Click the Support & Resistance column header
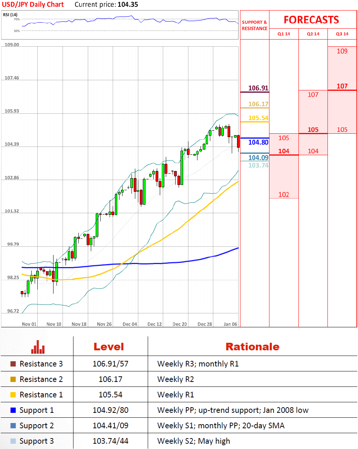The width and height of the screenshot is (358, 449). pos(254,25)
